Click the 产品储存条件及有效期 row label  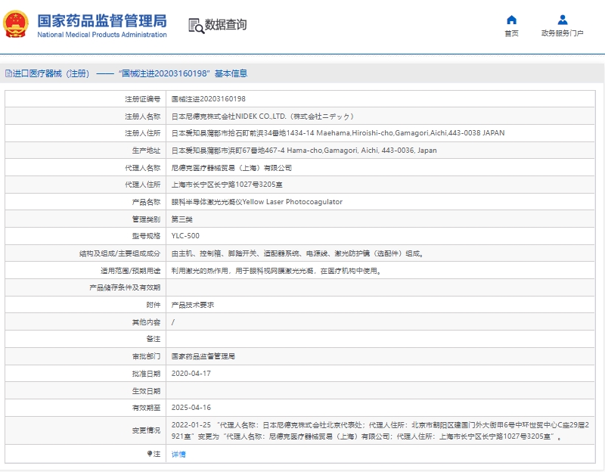(125, 287)
